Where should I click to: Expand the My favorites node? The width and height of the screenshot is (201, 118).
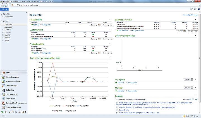(x=3, y=16)
